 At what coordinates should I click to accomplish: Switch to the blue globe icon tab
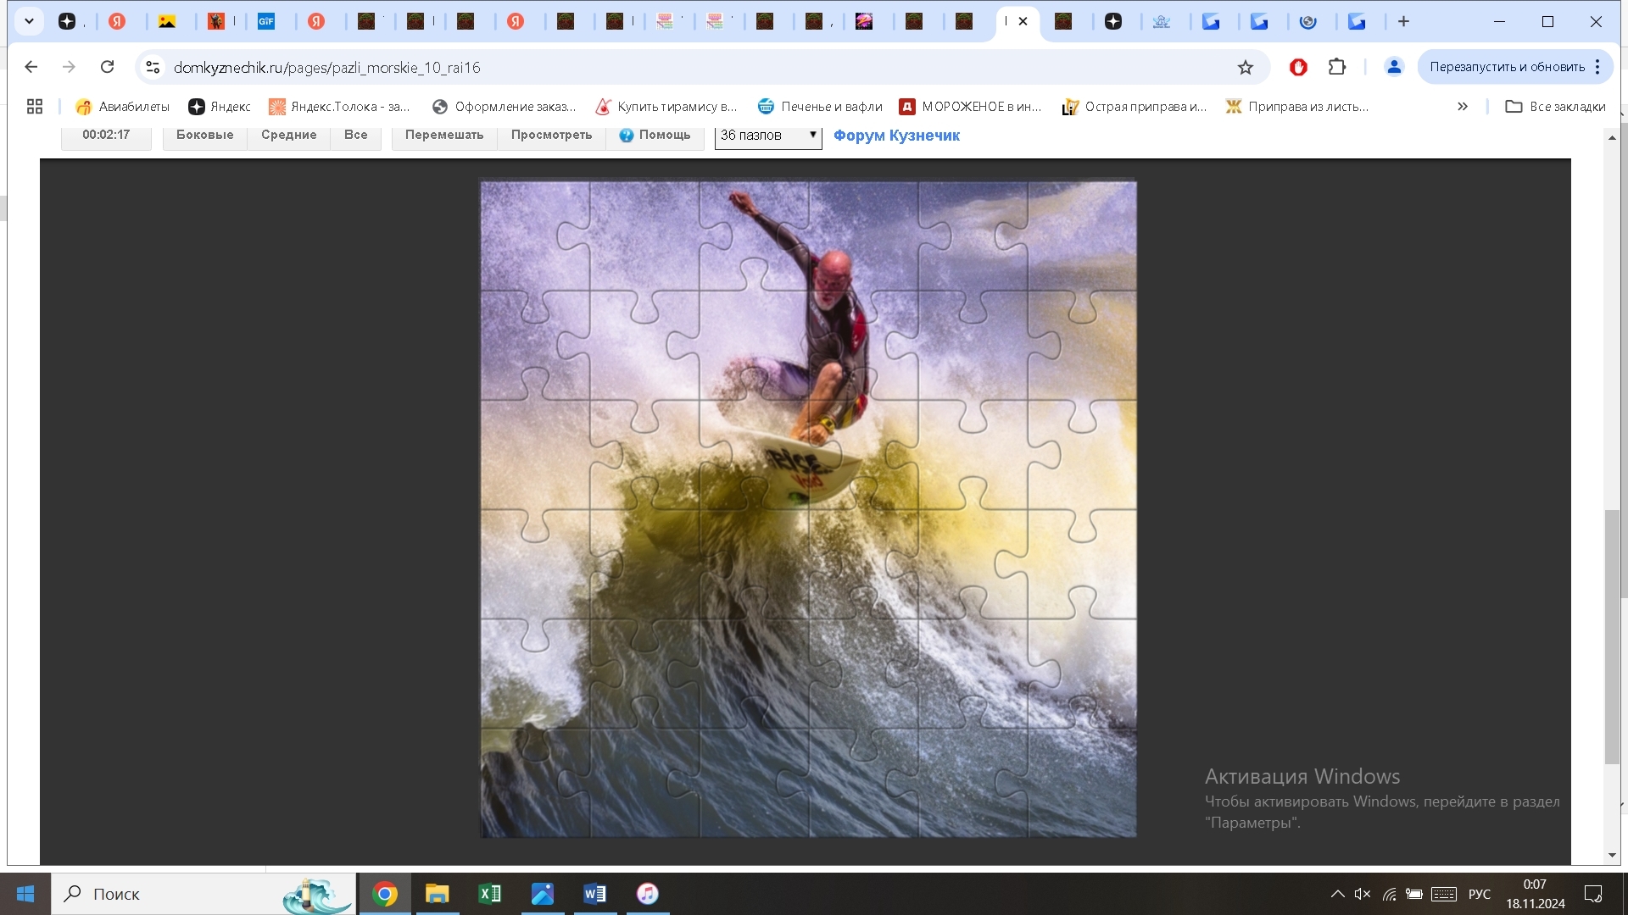pos(1308,21)
